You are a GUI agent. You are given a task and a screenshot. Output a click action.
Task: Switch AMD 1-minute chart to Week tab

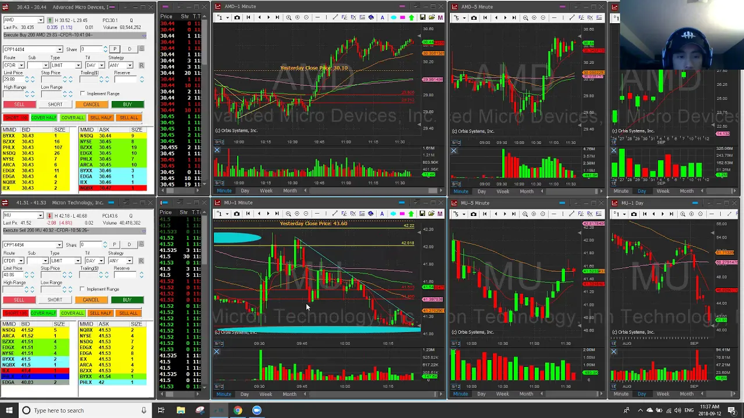266,190
